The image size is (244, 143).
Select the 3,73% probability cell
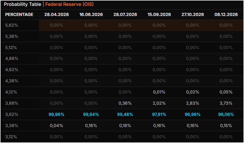tap(226, 103)
